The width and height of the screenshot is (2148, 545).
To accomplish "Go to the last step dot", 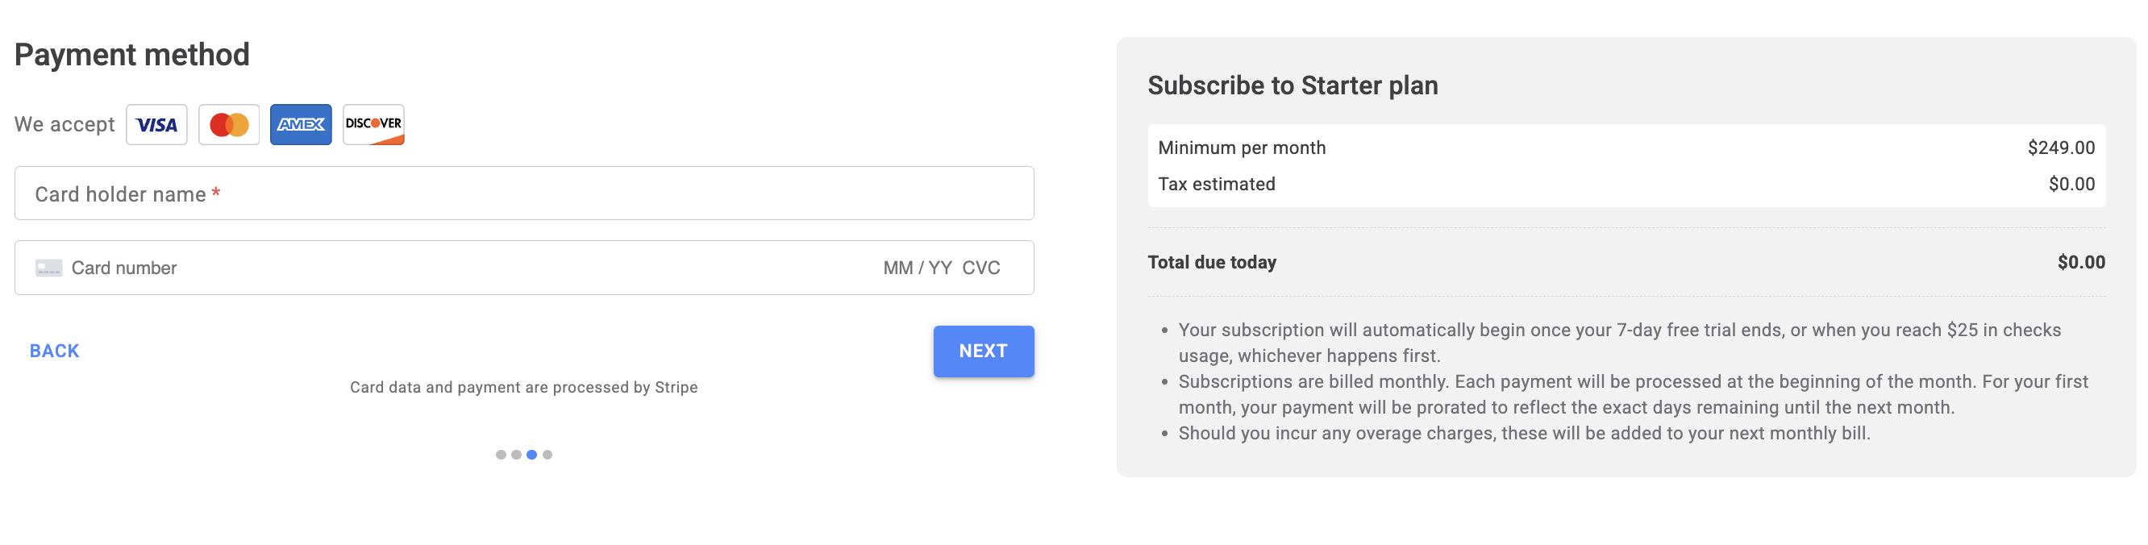I will click(x=547, y=455).
